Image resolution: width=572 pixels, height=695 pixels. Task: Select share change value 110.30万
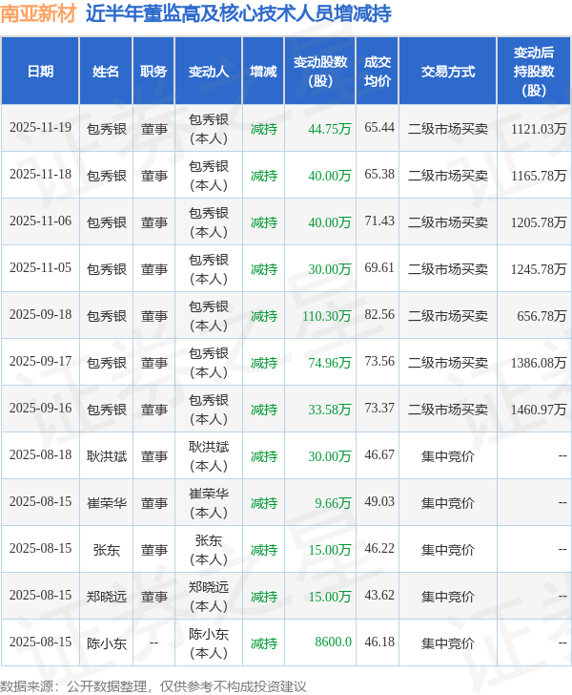pos(327,316)
